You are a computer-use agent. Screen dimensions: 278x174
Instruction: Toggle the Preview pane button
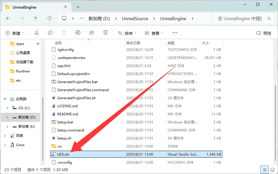point(264,33)
